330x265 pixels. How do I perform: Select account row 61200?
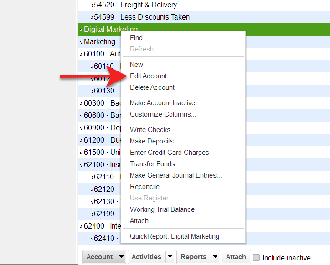[99, 140]
